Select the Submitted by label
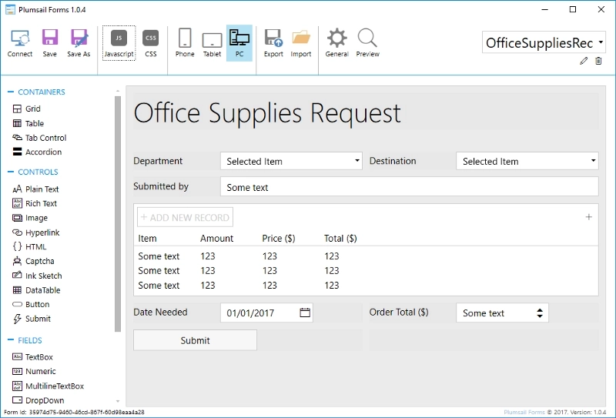The image size is (616, 418). pos(161,186)
